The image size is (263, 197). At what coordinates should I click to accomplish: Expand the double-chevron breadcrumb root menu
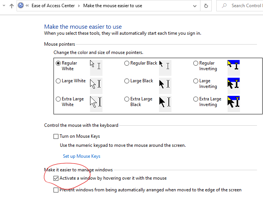pos(28,6)
